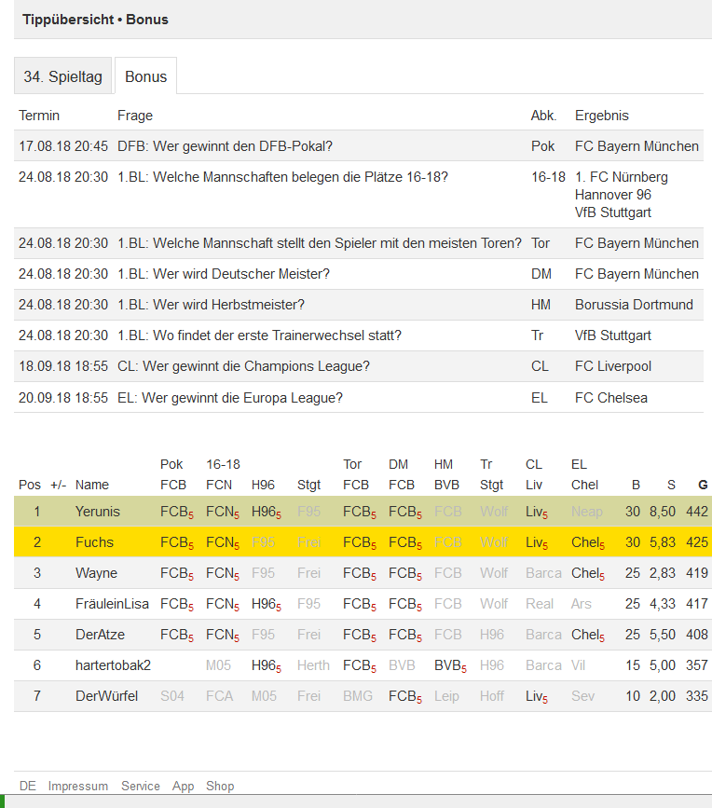Click FräuleinLisa's greyed Real tip
Screen dimensions: 712x808
pos(540,603)
